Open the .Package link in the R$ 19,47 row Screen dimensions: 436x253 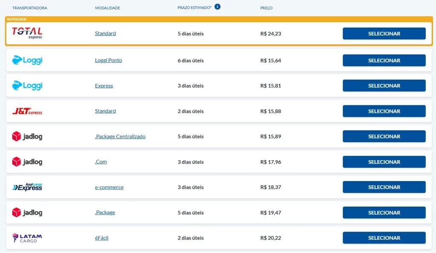click(105, 213)
